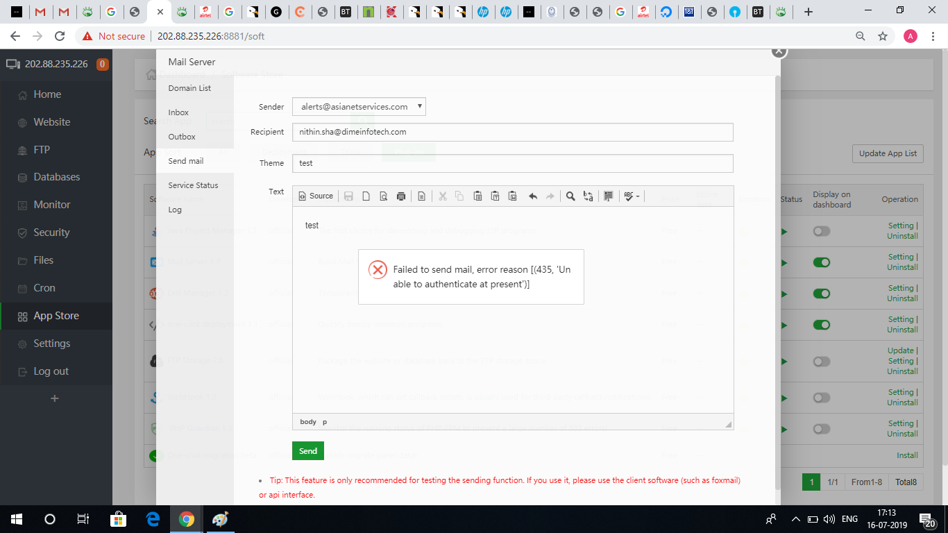Click the Find magnifier icon in editor
948x533 pixels.
pos(570,196)
